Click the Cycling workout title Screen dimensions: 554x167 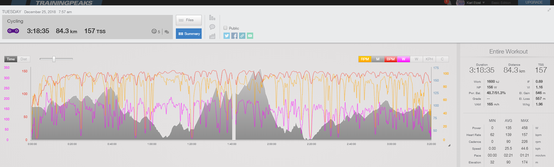click(x=15, y=21)
